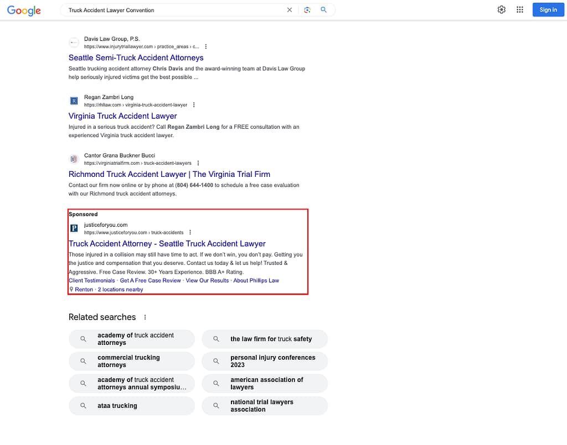Open Truck Accident Attorney Seattle sponsored link
This screenshot has height=445, width=567.
pos(167,244)
